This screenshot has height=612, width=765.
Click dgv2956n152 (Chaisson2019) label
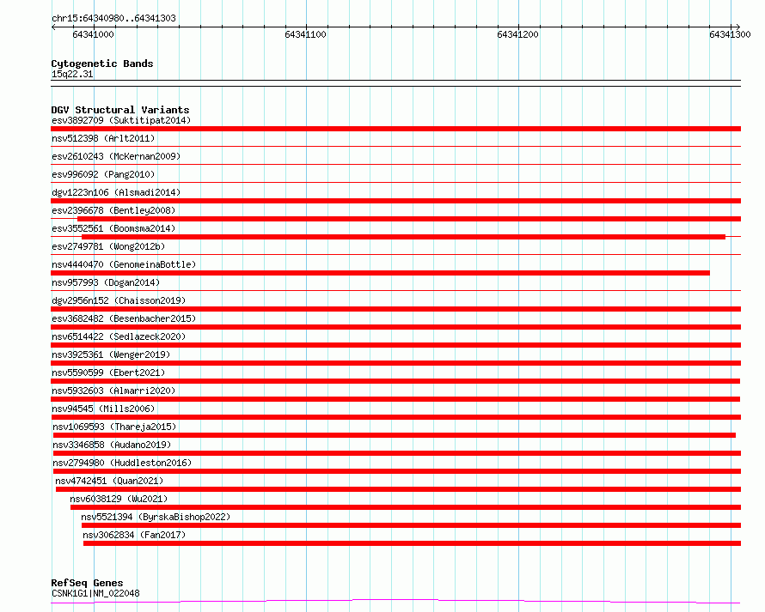(119, 300)
